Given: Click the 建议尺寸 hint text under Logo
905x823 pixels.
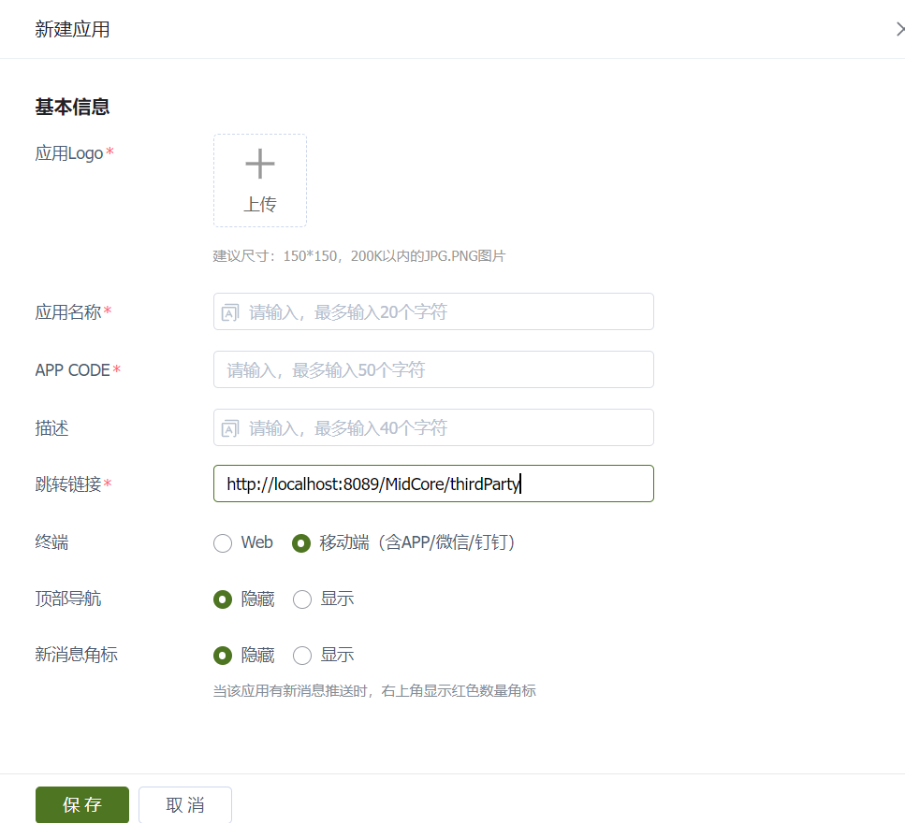Looking at the screenshot, I should [359, 255].
